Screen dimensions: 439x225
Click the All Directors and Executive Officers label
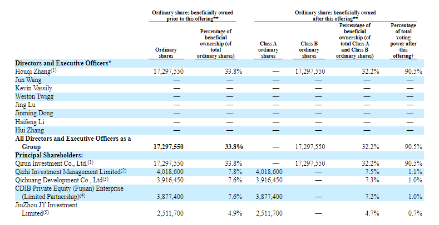pos(73,143)
